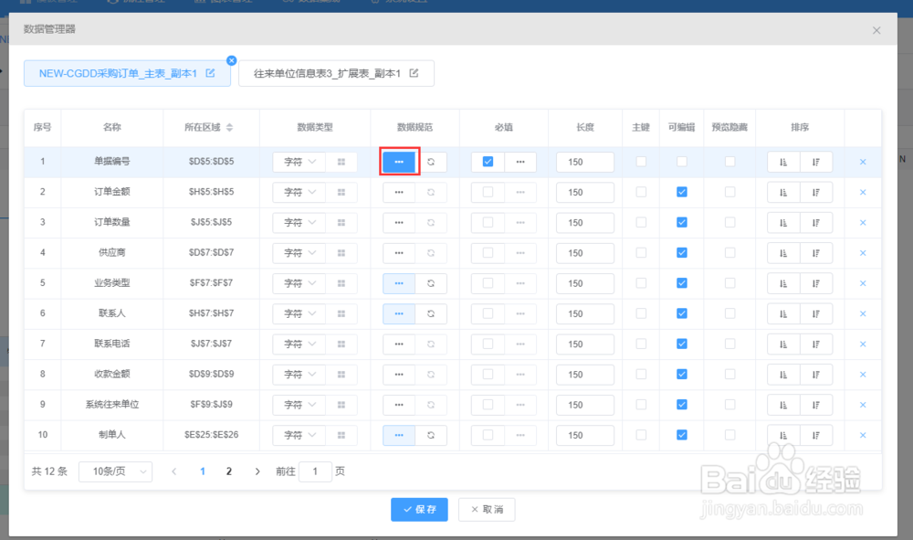Click the 前往 page number input

coord(315,471)
